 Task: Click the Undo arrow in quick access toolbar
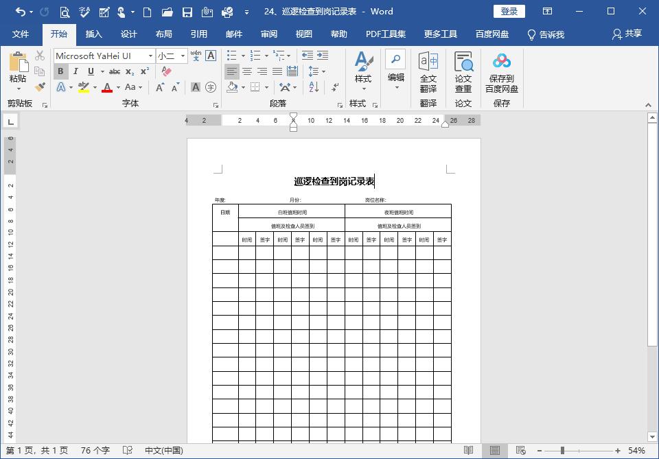coord(20,12)
